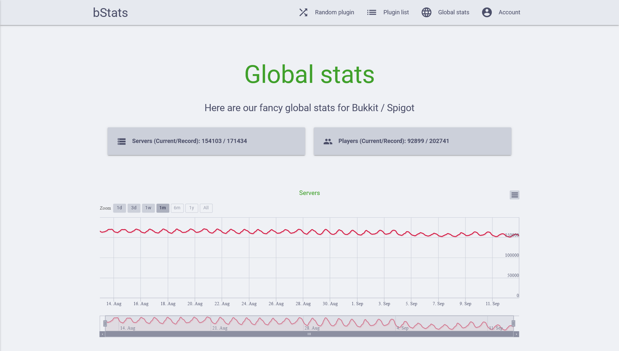Click the shuffle icon for Random plugin
Viewport: 619px width, 351px height.
click(x=303, y=12)
